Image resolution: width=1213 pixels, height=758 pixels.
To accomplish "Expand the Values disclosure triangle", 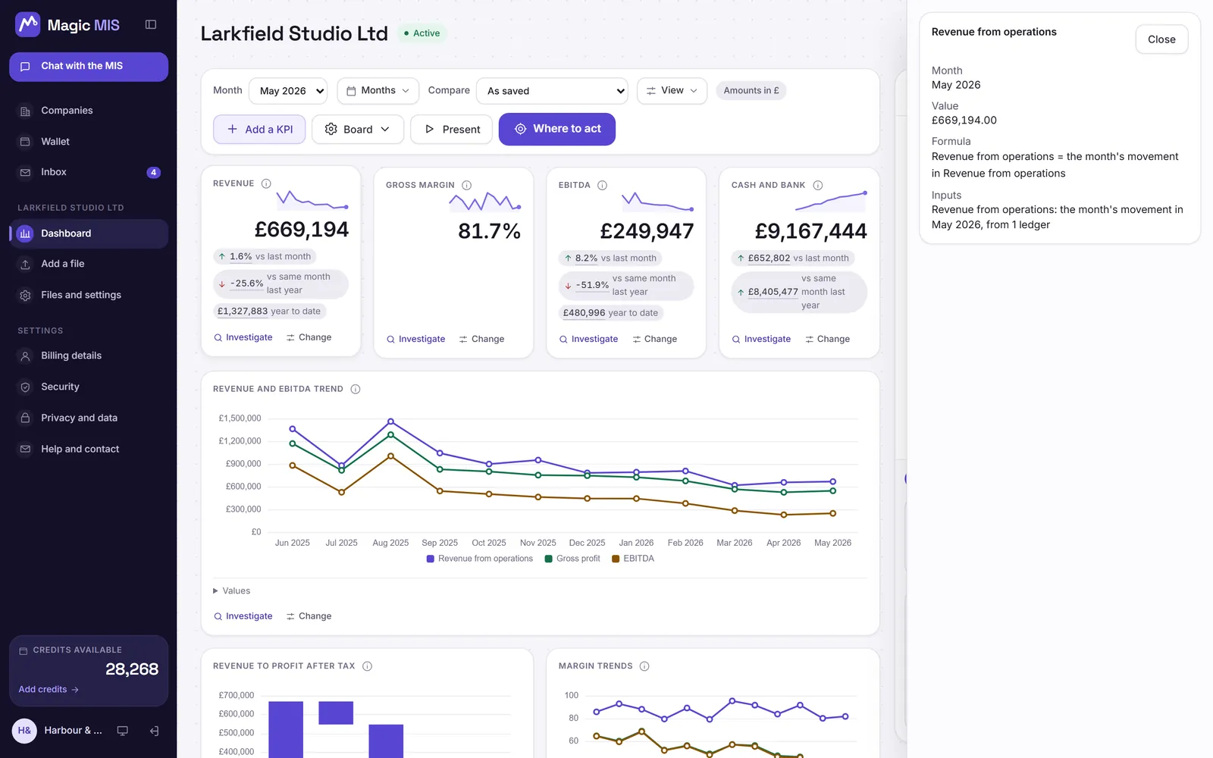I will point(215,590).
